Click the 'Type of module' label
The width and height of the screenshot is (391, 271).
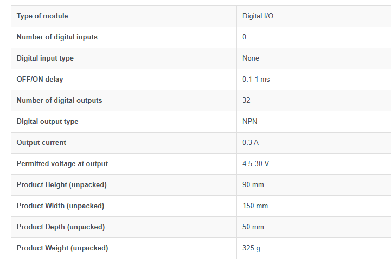tap(42, 16)
